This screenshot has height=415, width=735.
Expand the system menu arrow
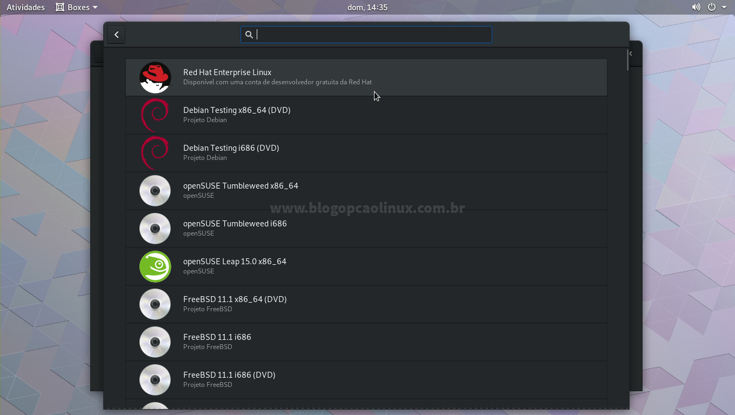click(724, 8)
